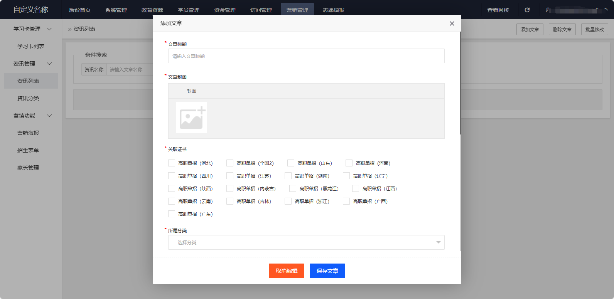Viewport: 614px width, 299px height.
Task: Open the 后台首页 top menu
Action: [80, 10]
